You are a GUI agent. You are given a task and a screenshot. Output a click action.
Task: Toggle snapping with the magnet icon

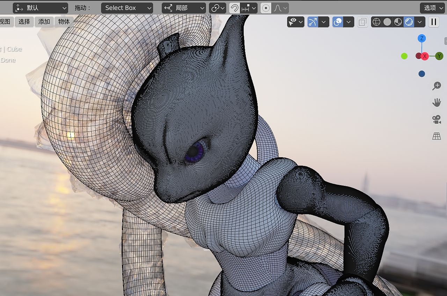click(x=234, y=8)
